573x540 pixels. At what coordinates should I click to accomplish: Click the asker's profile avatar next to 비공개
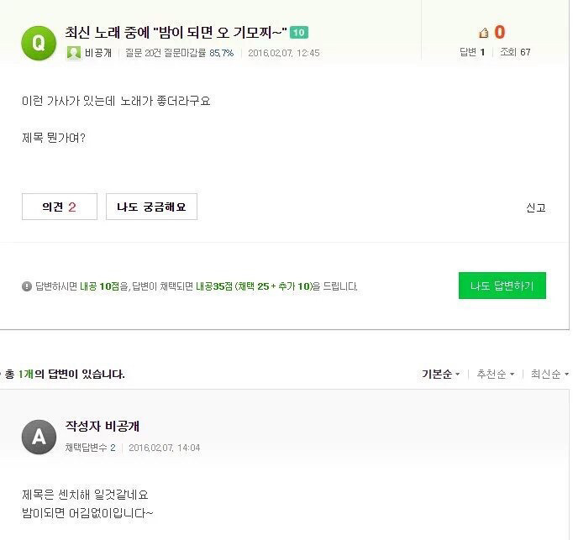[74, 52]
